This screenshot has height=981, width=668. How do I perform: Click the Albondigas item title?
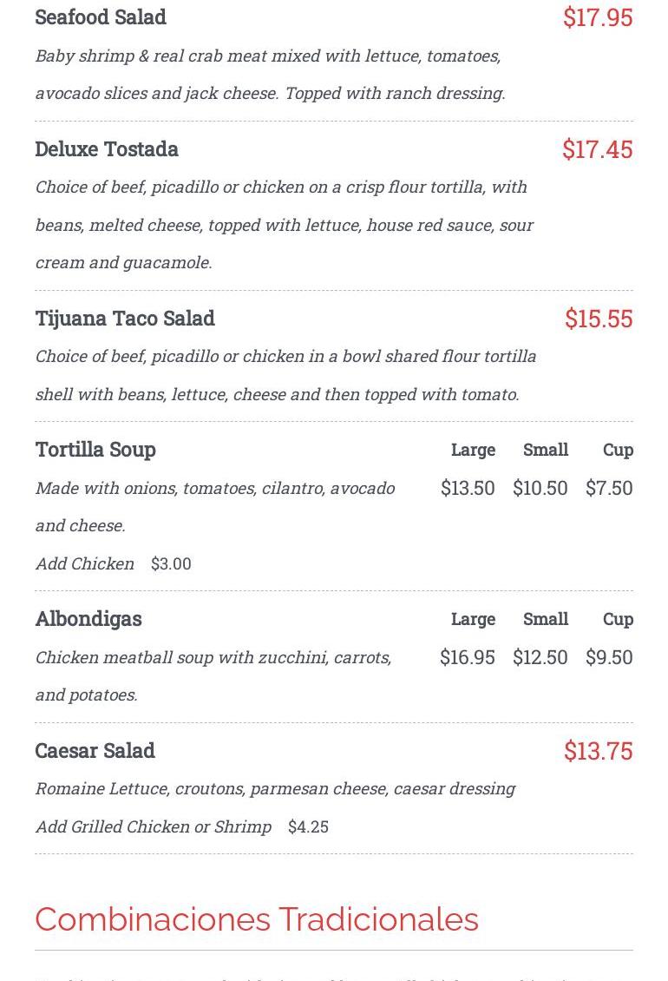[88, 619]
